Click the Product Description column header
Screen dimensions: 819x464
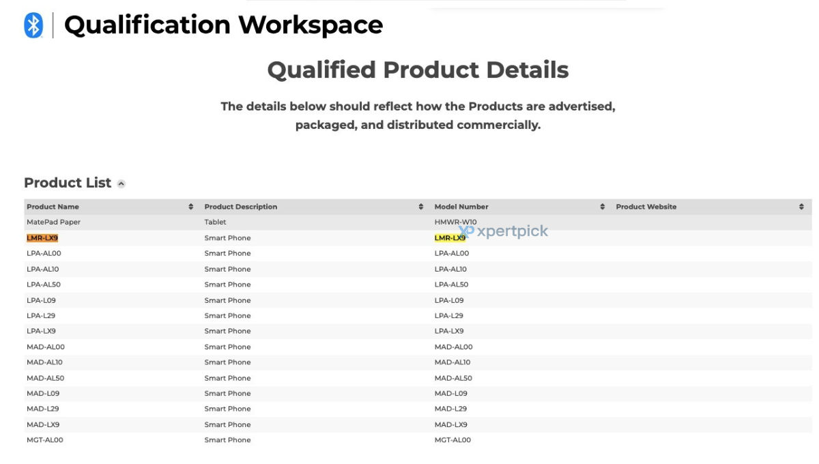coord(241,207)
